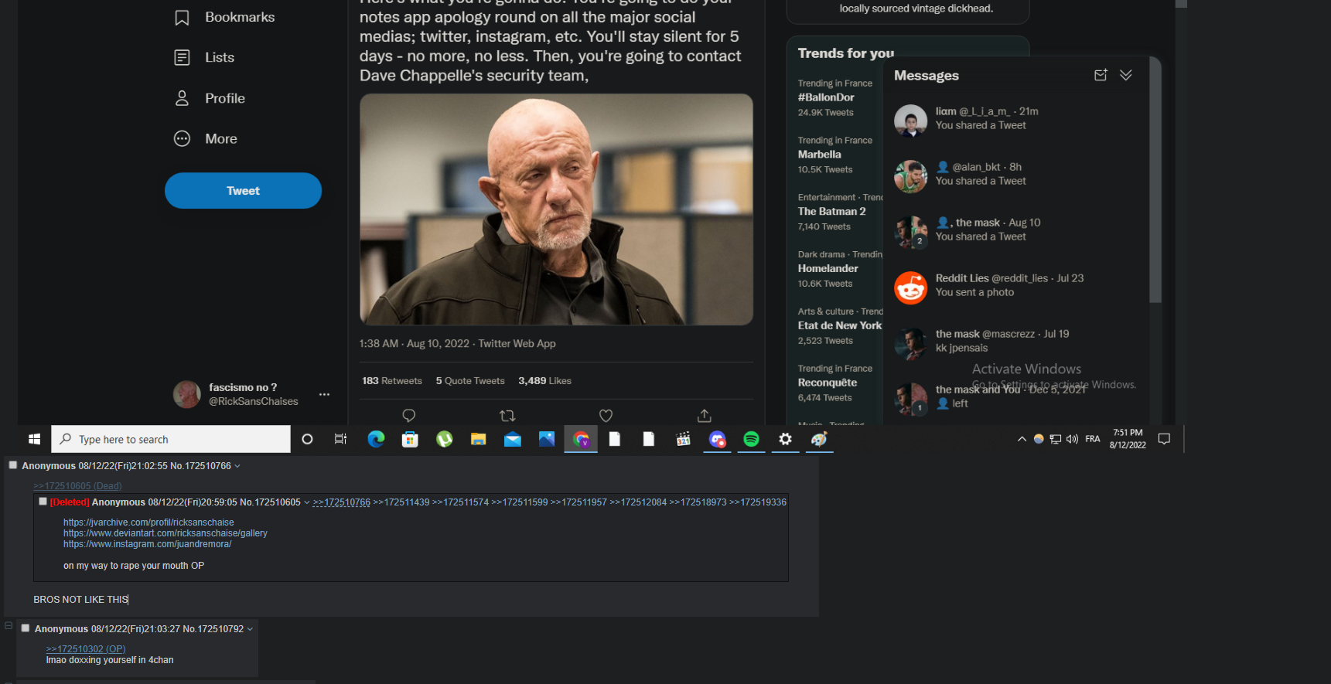Open account options dots next to fascismo no ?

pyautogui.click(x=324, y=394)
